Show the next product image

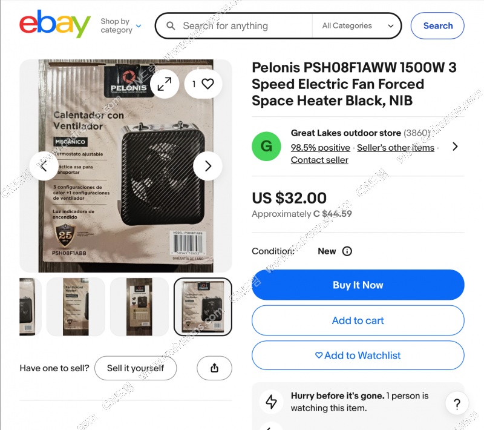pyautogui.click(x=208, y=166)
